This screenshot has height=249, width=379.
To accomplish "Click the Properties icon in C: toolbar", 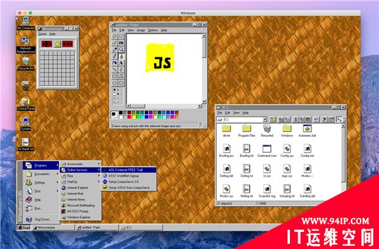I will 331,119.
